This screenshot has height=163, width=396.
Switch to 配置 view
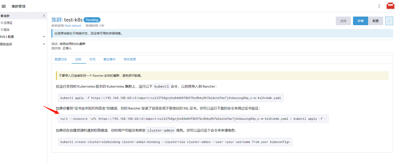tap(376, 21)
